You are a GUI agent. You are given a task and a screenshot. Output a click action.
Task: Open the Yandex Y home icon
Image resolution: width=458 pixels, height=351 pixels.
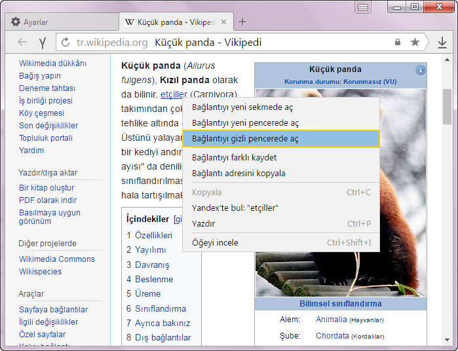[43, 43]
